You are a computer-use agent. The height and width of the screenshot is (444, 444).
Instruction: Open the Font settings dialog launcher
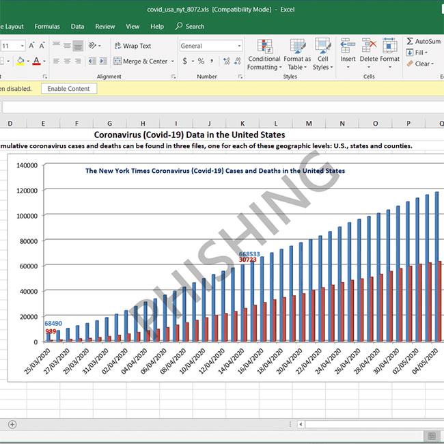(44, 77)
